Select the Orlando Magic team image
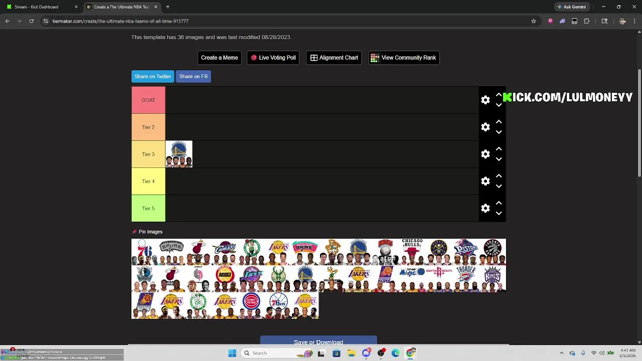Image resolution: width=642 pixels, height=361 pixels. pos(412,279)
